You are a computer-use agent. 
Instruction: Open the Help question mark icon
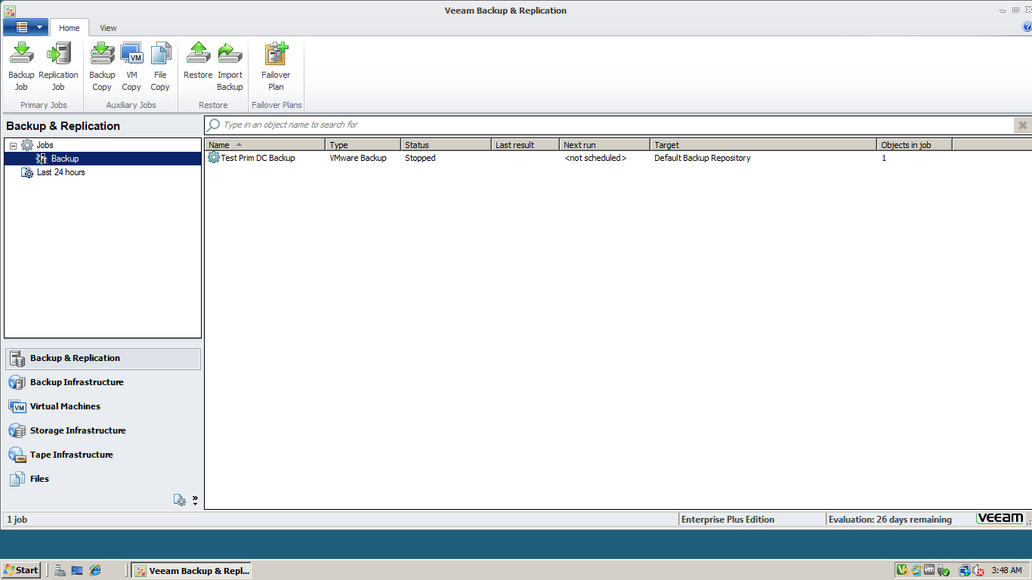(x=1027, y=27)
